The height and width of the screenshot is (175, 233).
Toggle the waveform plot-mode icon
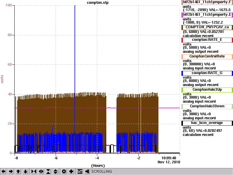(80, 171)
